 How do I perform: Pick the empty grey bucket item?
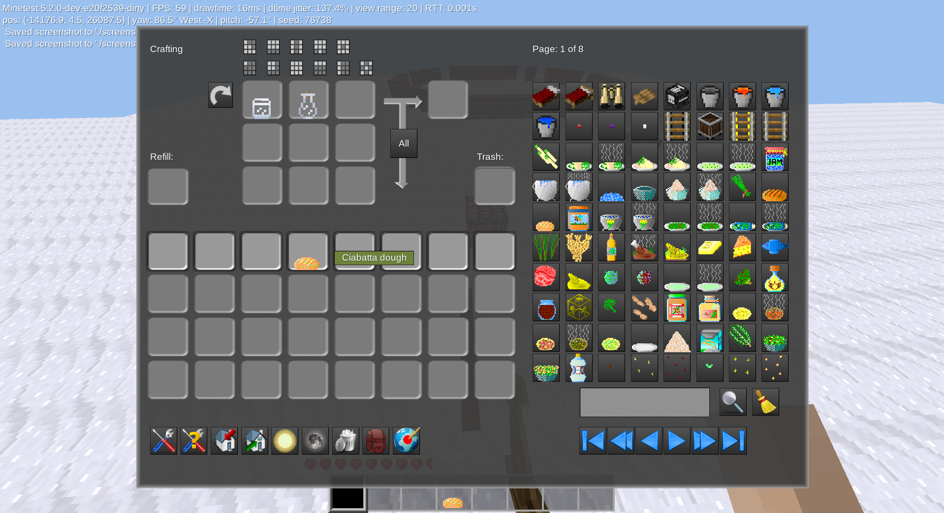(710, 96)
